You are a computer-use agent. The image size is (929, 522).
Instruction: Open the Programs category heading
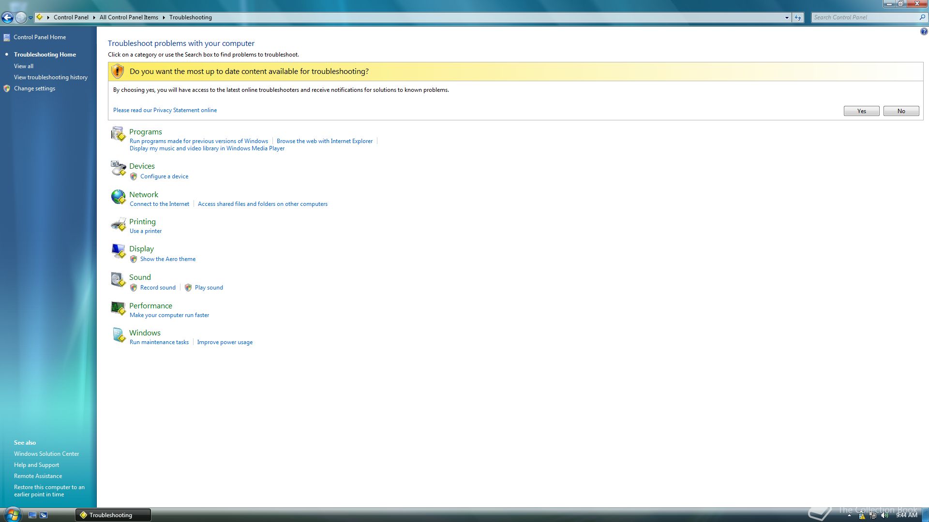pos(146,132)
